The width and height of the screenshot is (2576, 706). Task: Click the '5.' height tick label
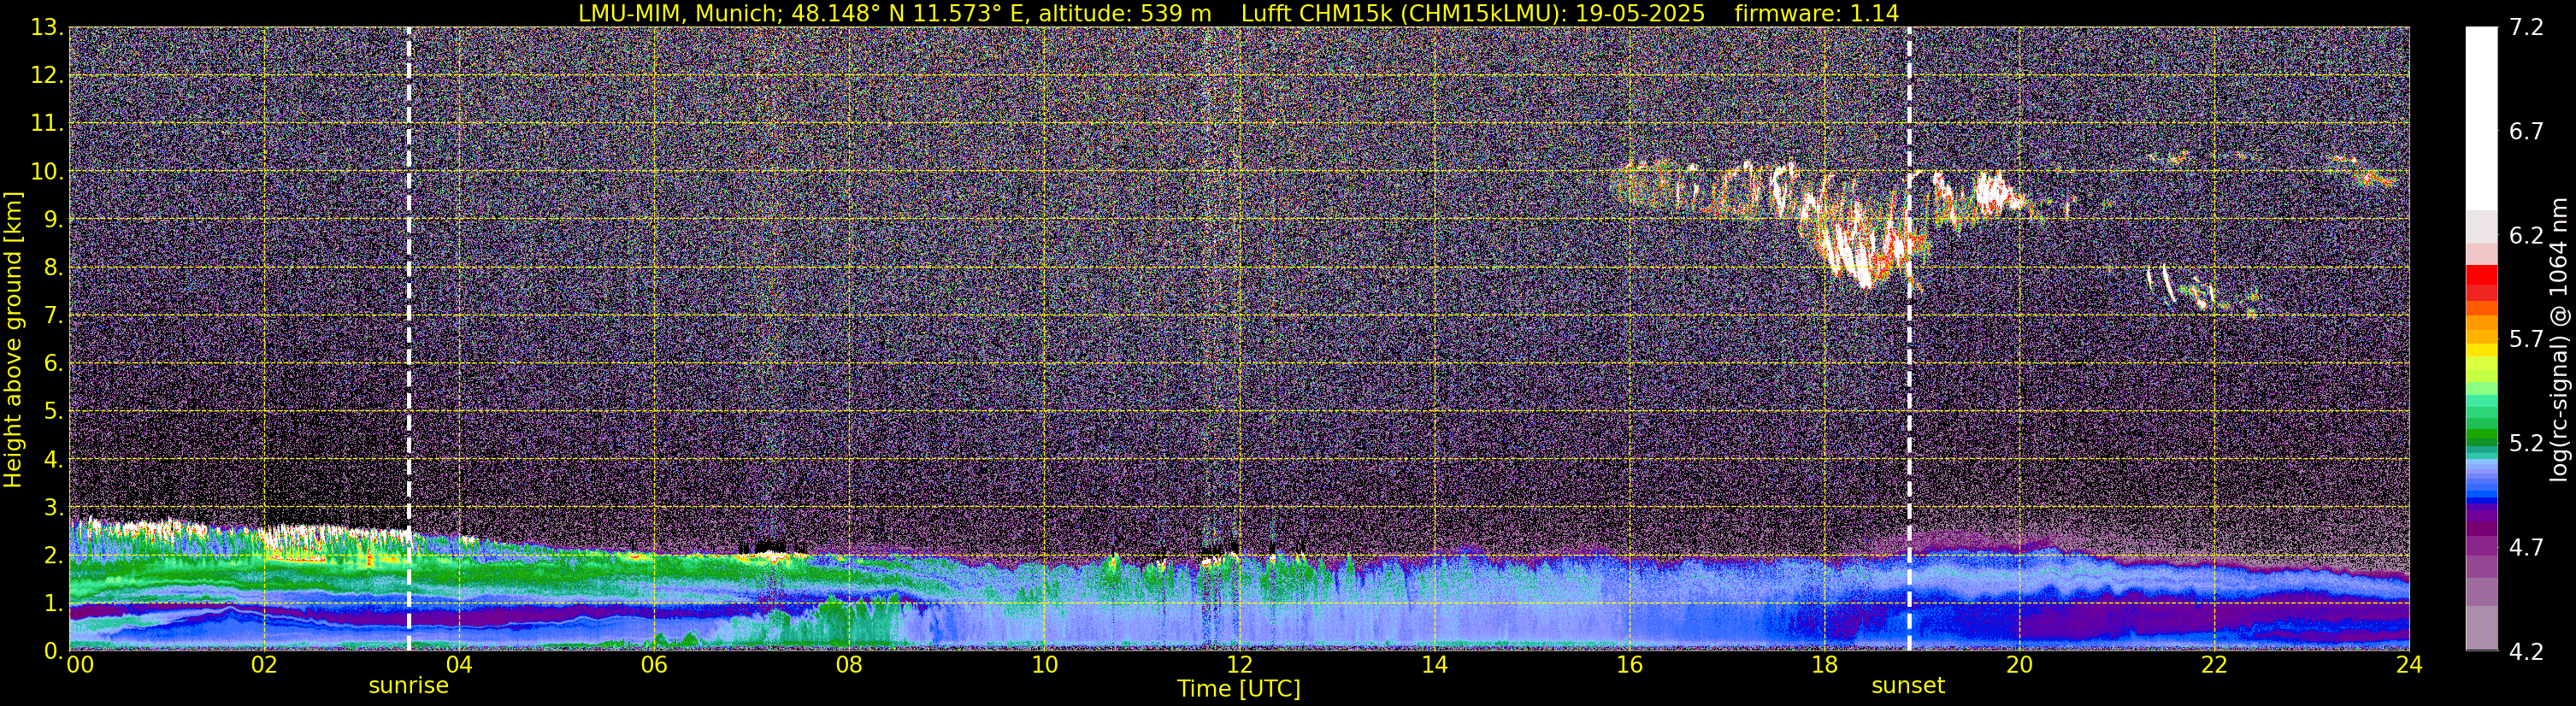coord(53,412)
